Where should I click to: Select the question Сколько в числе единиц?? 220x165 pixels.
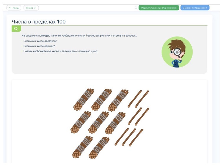tap(39, 46)
